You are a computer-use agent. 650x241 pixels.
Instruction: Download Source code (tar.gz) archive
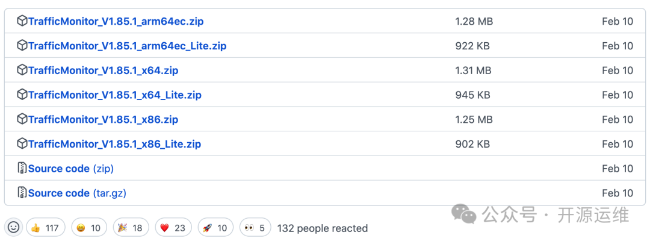(x=77, y=193)
